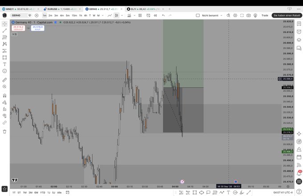The width and height of the screenshot is (303, 196).
Task: Expand the chart type dropdown arrow
Action: [x=122, y=16]
